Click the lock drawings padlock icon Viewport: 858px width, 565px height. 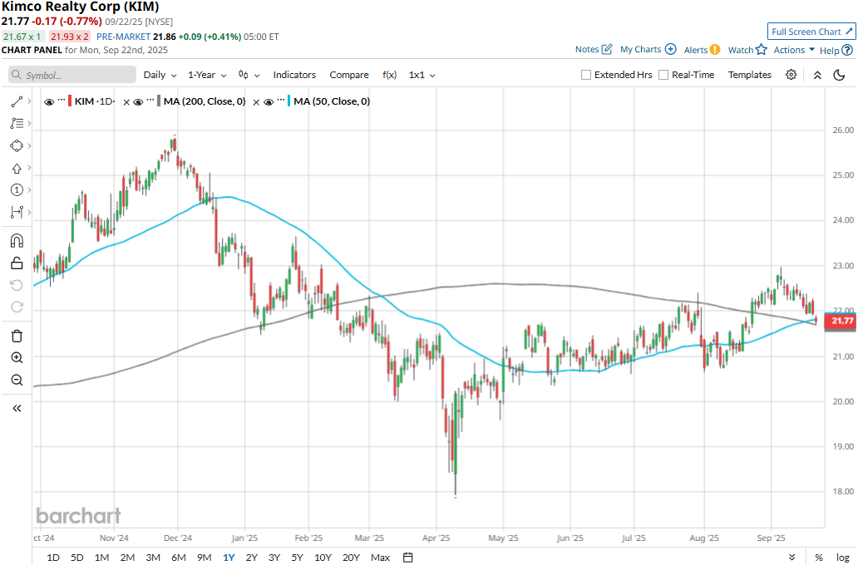pos(17,263)
